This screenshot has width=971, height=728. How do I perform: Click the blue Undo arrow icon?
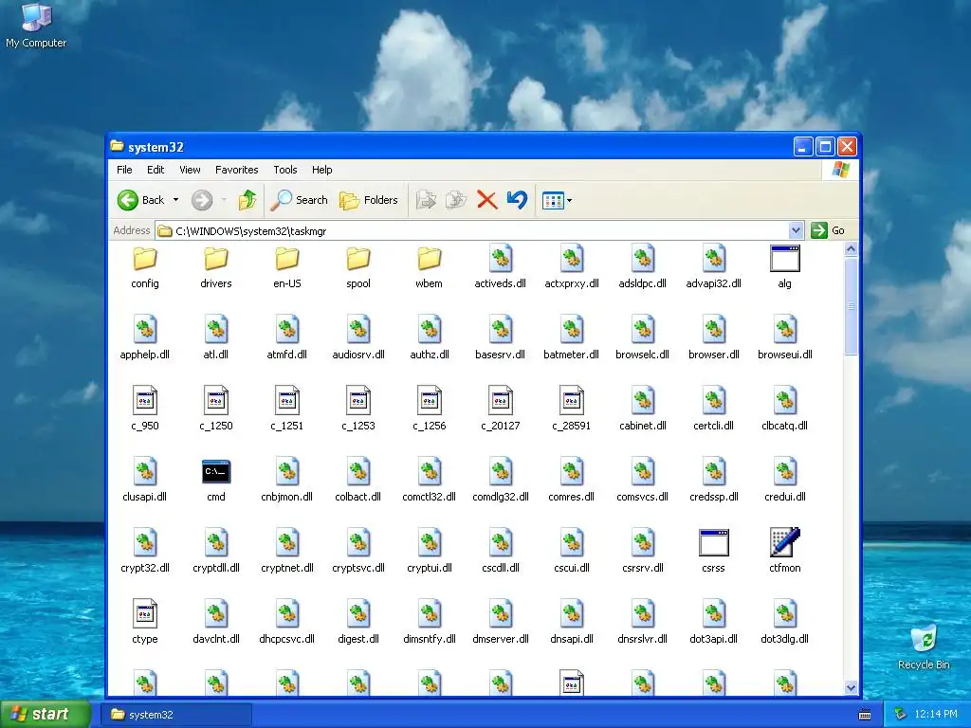click(x=517, y=200)
